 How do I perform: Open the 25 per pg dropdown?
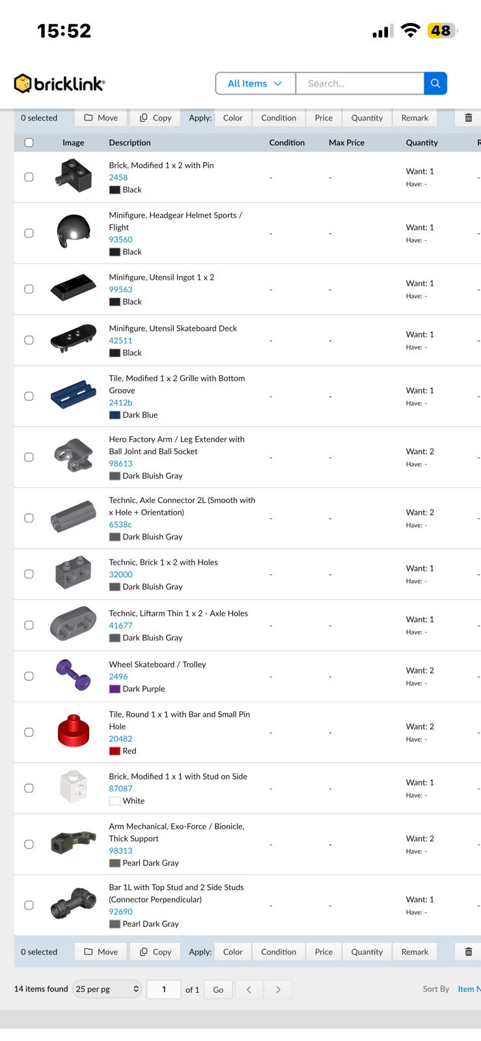pos(107,989)
